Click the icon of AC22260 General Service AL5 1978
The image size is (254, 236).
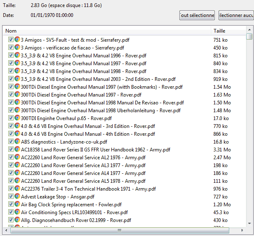click(x=17, y=181)
